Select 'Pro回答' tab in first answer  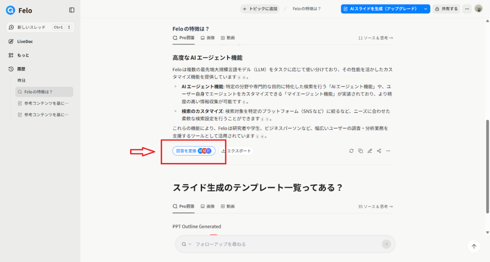click(x=183, y=38)
